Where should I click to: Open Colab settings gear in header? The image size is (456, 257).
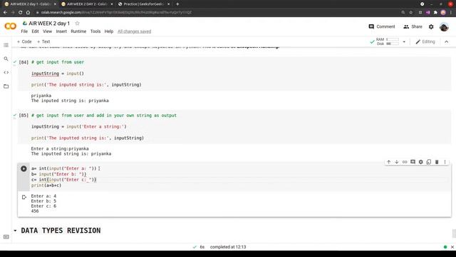(431, 26)
